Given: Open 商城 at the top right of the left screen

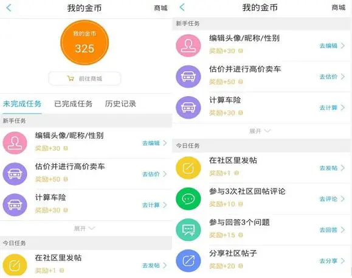Looking at the screenshot, I should coord(160,8).
